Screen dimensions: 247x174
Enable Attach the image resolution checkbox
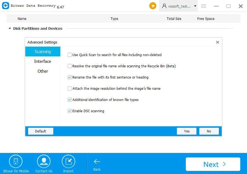(70, 88)
